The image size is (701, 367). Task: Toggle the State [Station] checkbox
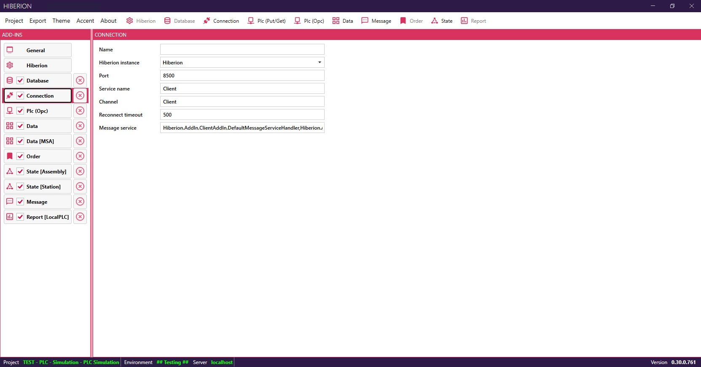coord(20,186)
